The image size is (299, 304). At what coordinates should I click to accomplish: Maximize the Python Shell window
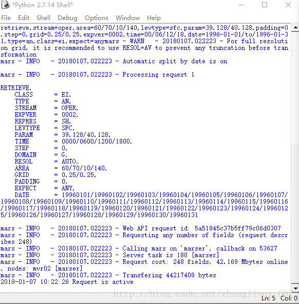point(265,5)
